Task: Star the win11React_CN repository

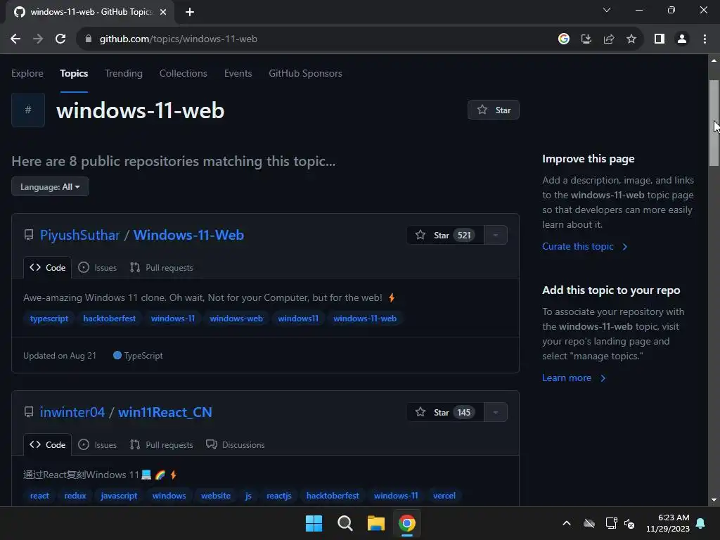Action: coord(445,412)
